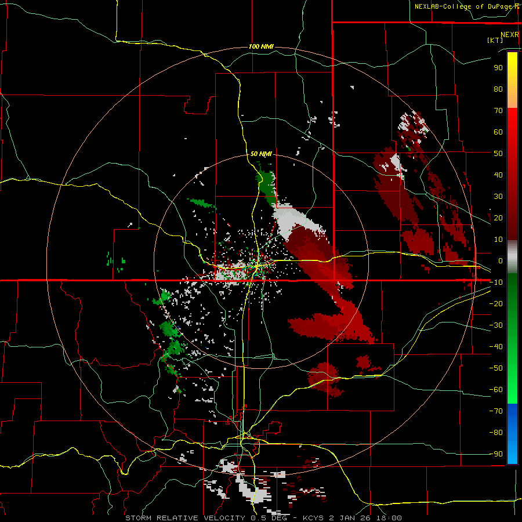Click the positive "80" velocity scale label

point(498,89)
